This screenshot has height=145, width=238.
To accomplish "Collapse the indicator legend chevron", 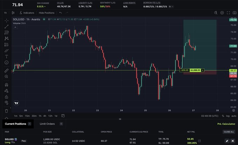I will pos(15,27).
